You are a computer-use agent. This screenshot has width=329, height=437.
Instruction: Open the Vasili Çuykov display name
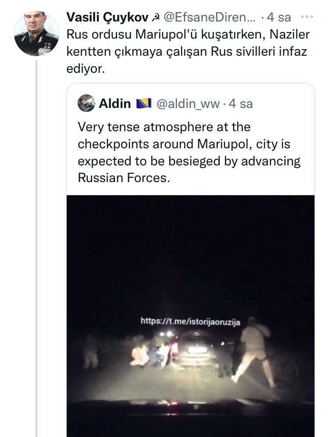(x=107, y=18)
